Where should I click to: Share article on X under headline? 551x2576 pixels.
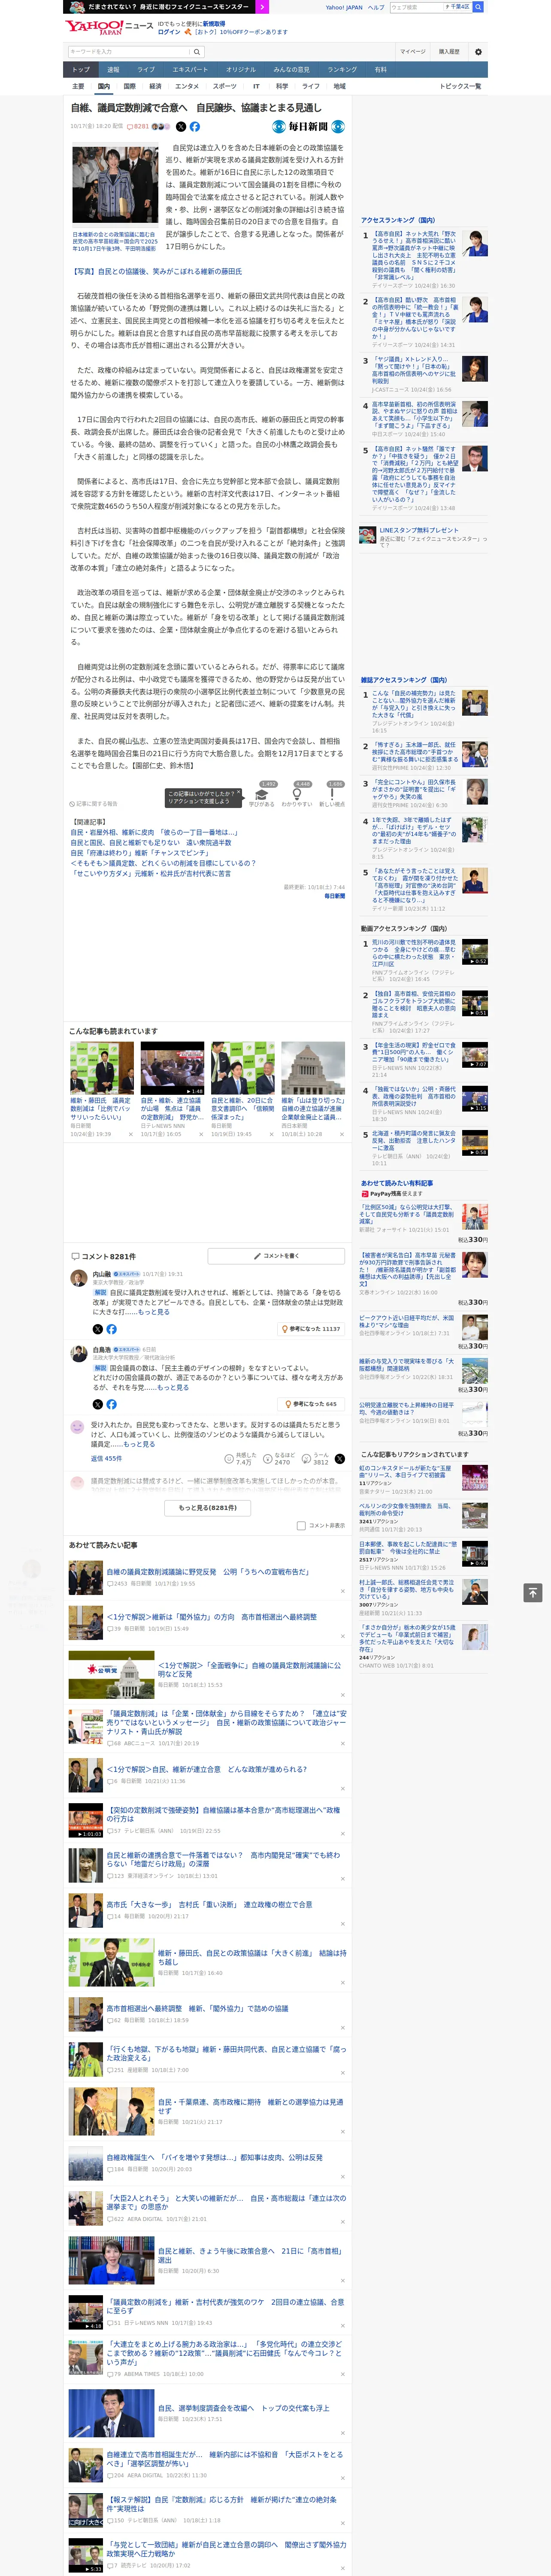[181, 127]
